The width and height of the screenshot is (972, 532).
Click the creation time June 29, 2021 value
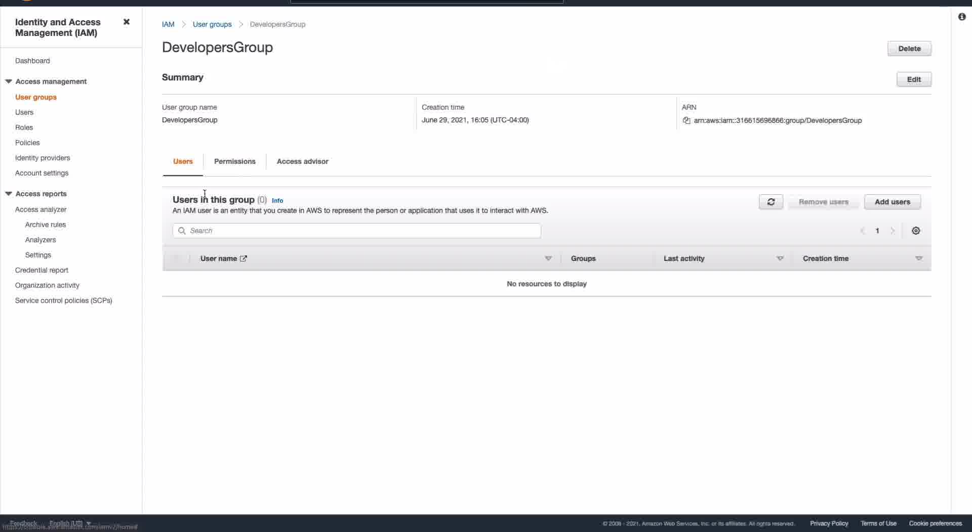click(x=475, y=120)
